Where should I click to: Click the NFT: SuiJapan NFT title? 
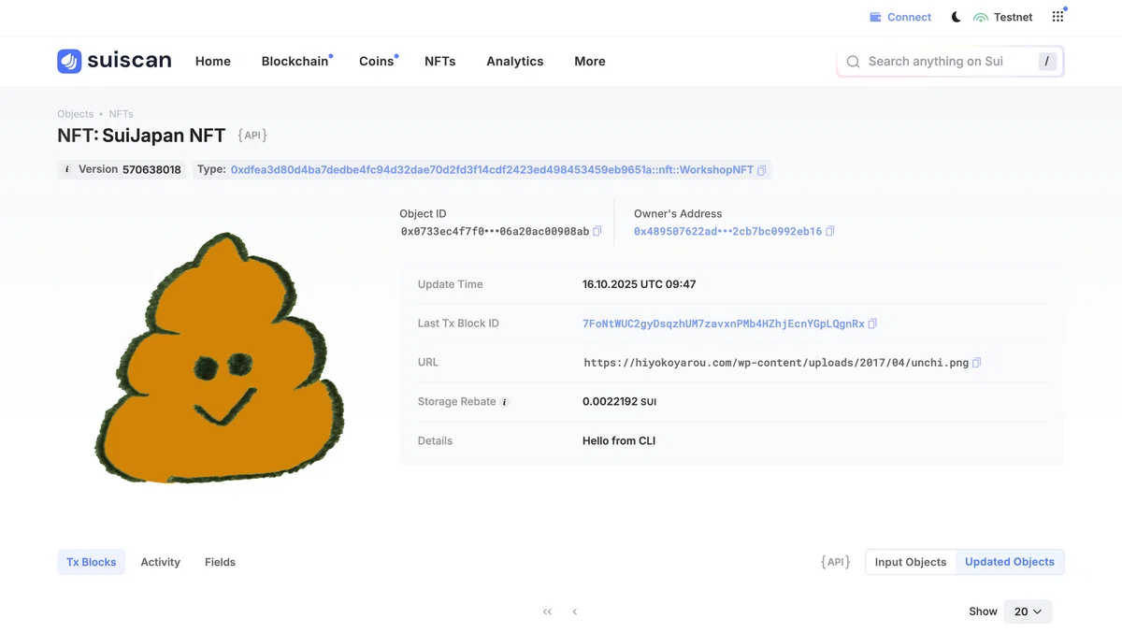[141, 136]
